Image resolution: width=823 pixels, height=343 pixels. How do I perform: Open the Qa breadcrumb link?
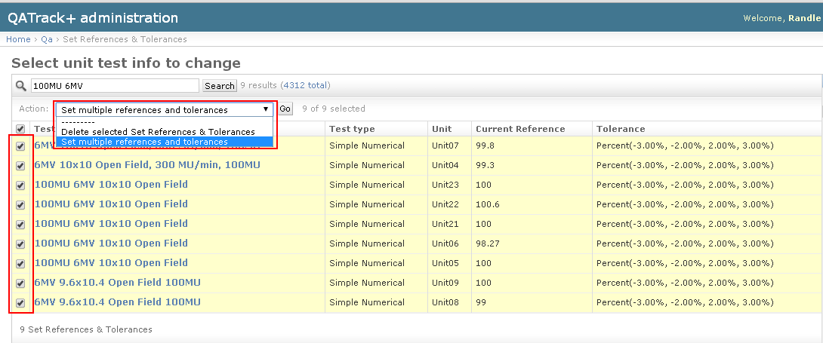46,39
